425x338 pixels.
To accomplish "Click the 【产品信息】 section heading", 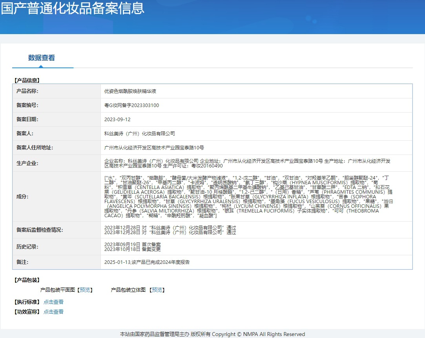I will (x=27, y=80).
